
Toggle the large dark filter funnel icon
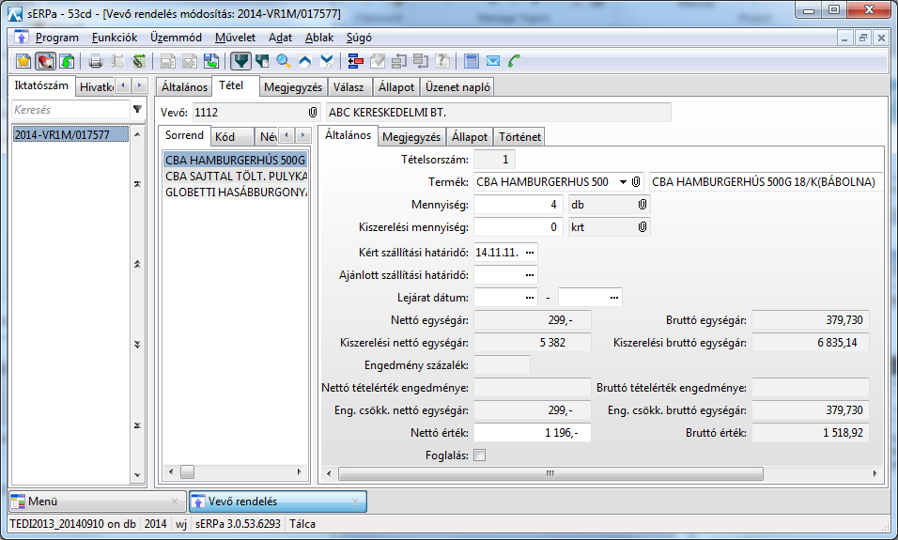pyautogui.click(x=240, y=61)
